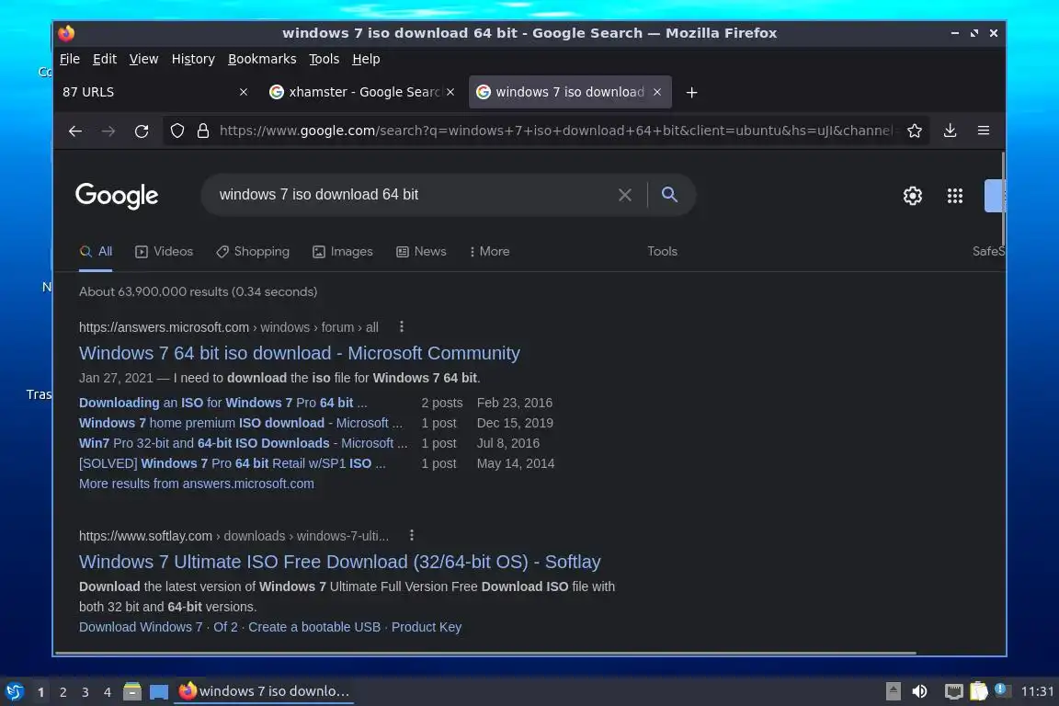1059x706 pixels.
Task: Reload the current page
Action: tap(142, 131)
